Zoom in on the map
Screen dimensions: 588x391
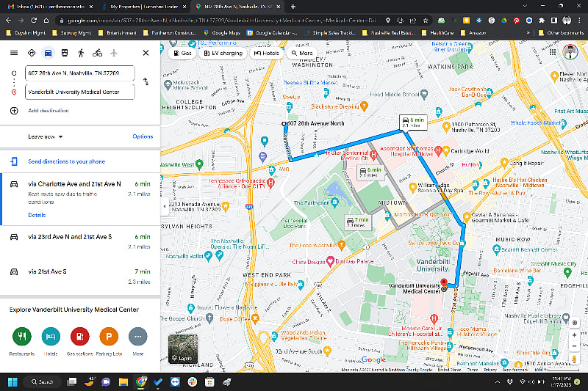click(574, 335)
